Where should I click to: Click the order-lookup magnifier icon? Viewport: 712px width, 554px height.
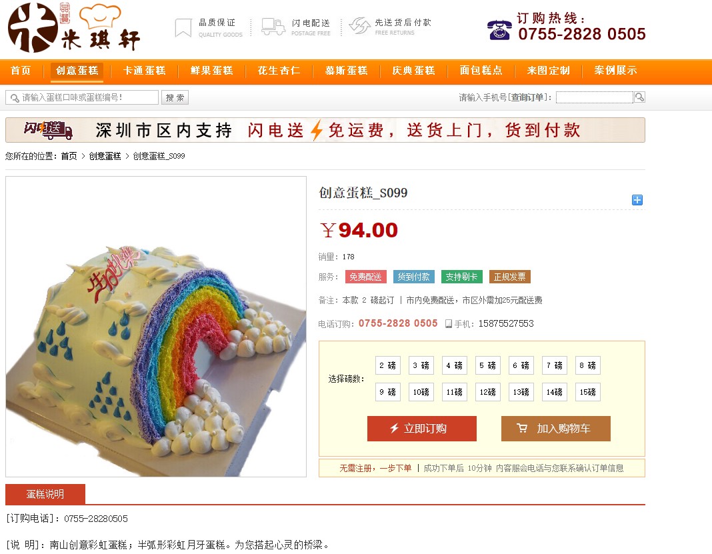coord(639,97)
